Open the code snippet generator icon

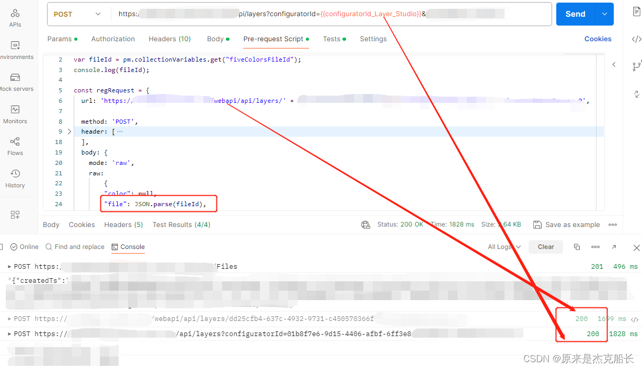636,39
